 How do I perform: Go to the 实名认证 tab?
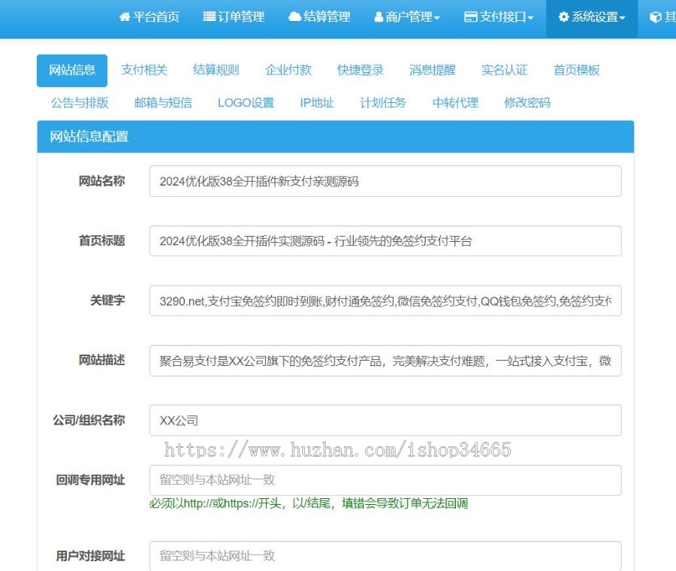coord(504,71)
